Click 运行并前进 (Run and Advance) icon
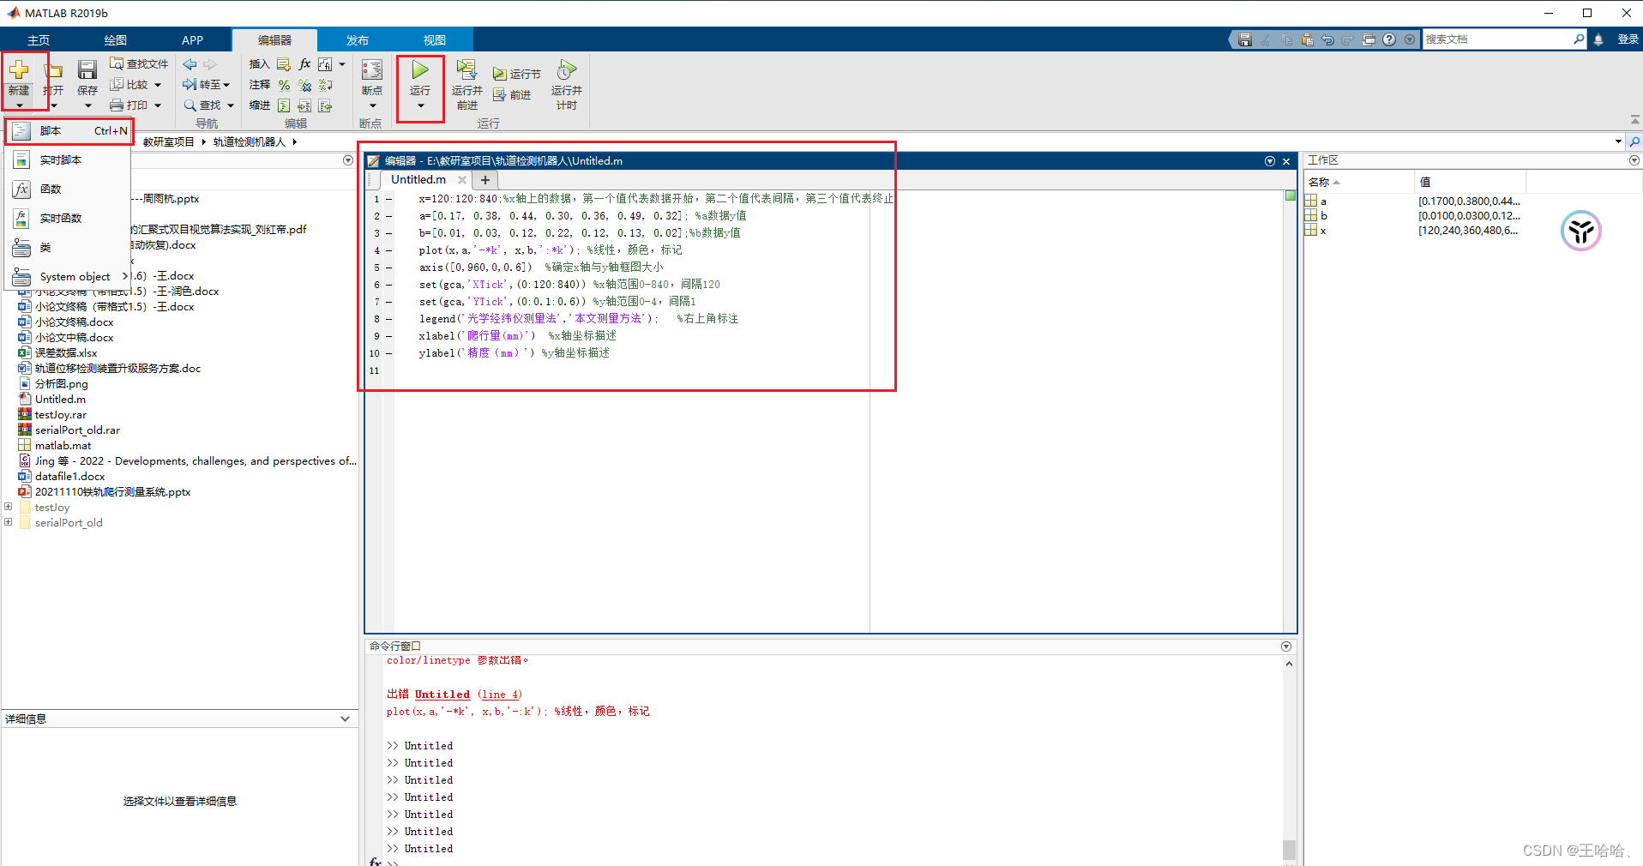The width and height of the screenshot is (1643, 866). pos(466,69)
